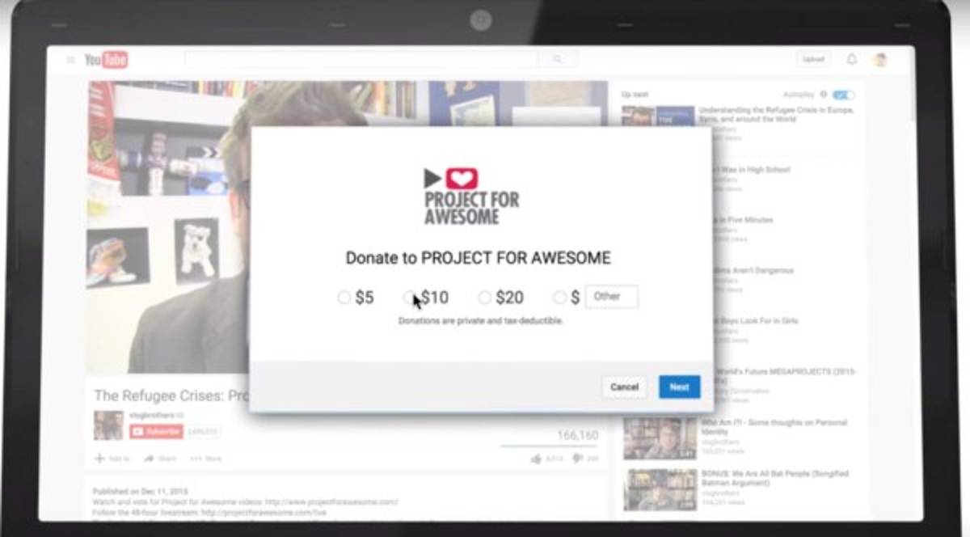Cancel the donation dialog
Screen dimensions: 970x537
623,387
